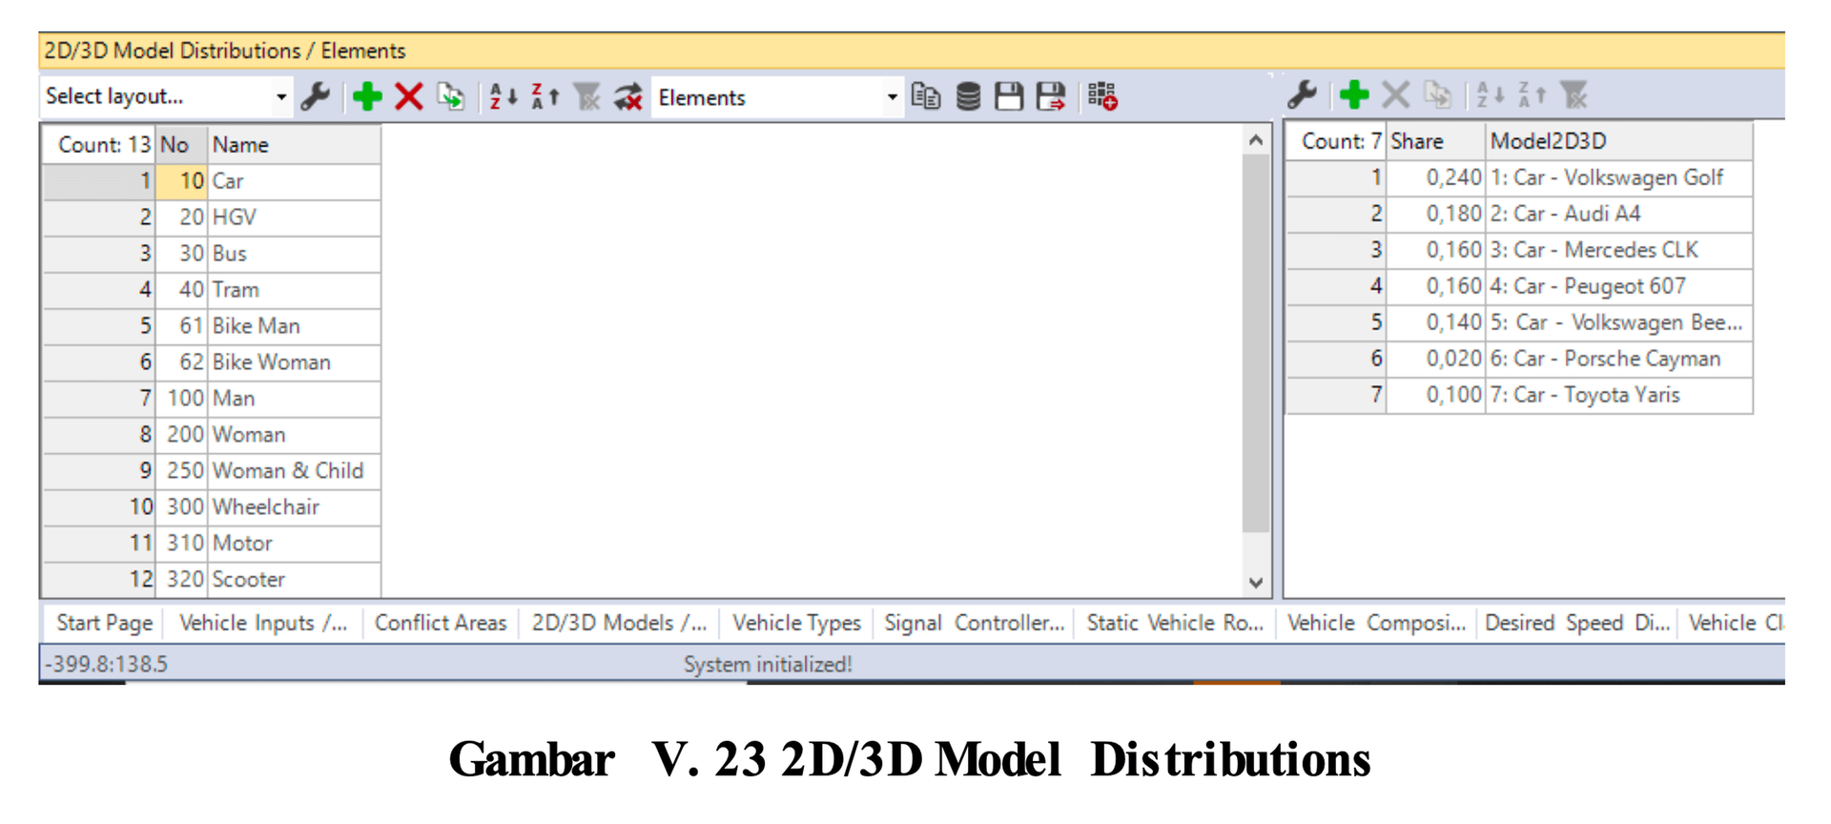Click the Share column header
The width and height of the screenshot is (1831, 824).
[1434, 141]
